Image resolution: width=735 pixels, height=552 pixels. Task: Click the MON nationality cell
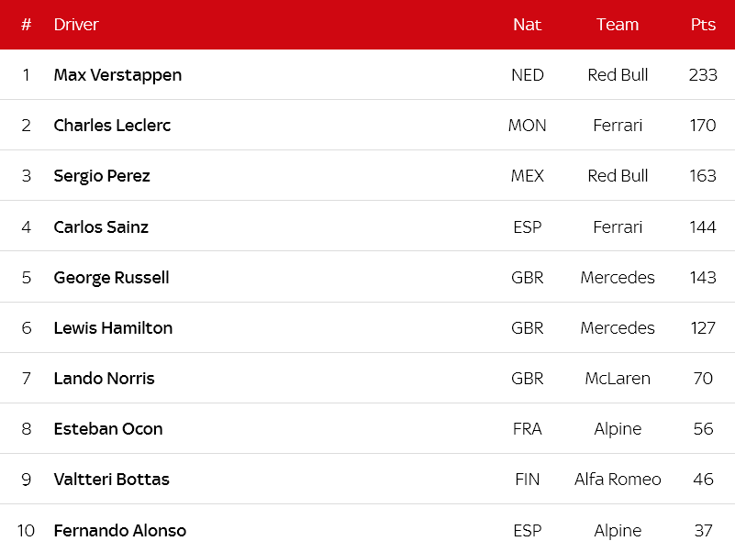528,126
